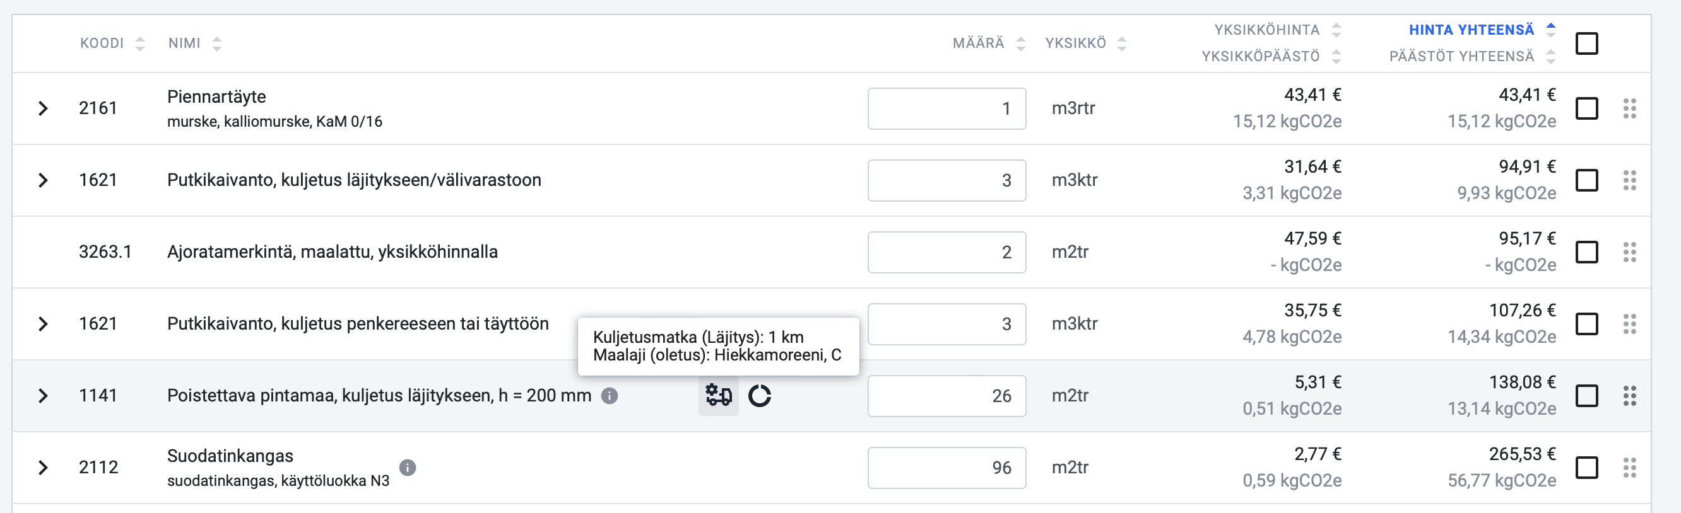
Task: Click the HINTA YHTEENSÄ header label
Action: point(1472,30)
